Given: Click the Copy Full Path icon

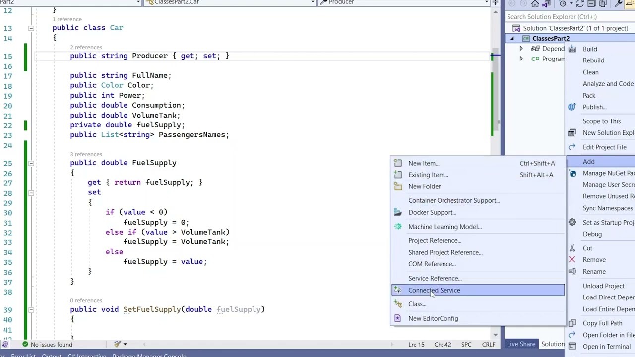Looking at the screenshot, I should tap(572, 323).
